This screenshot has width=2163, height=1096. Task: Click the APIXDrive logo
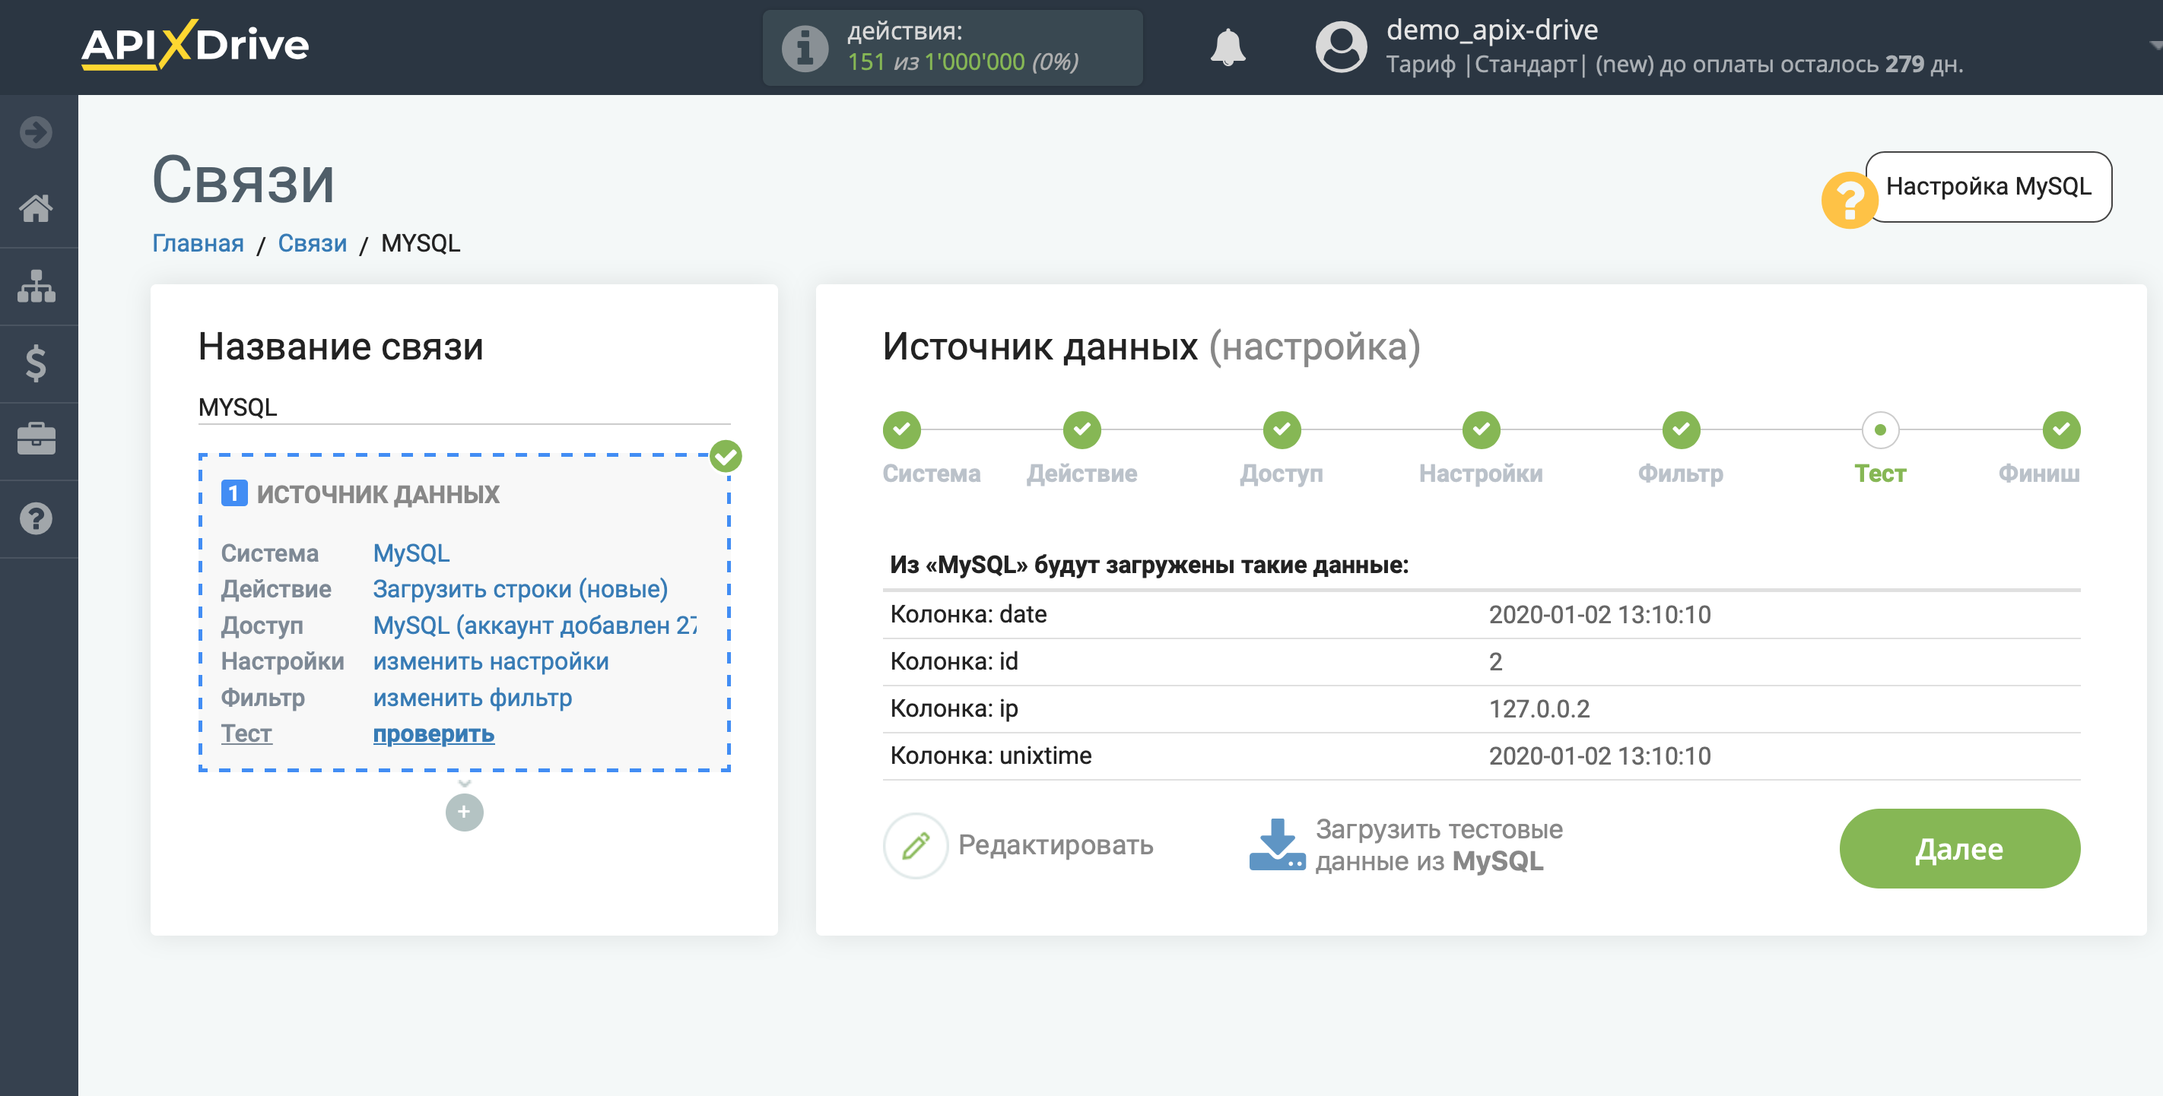coord(195,45)
